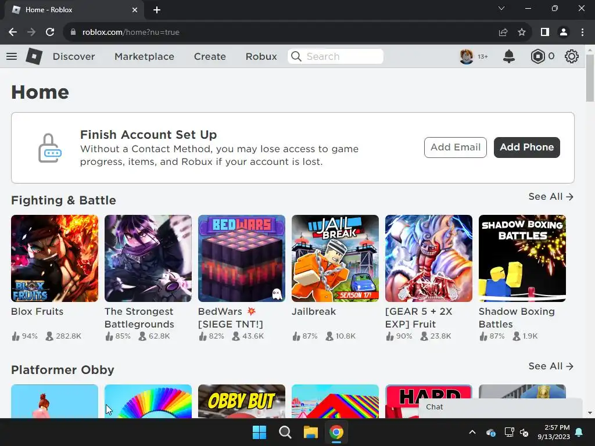Screen dimensions: 595x446
Task: Open File Explorer from taskbar
Action: 310,432
